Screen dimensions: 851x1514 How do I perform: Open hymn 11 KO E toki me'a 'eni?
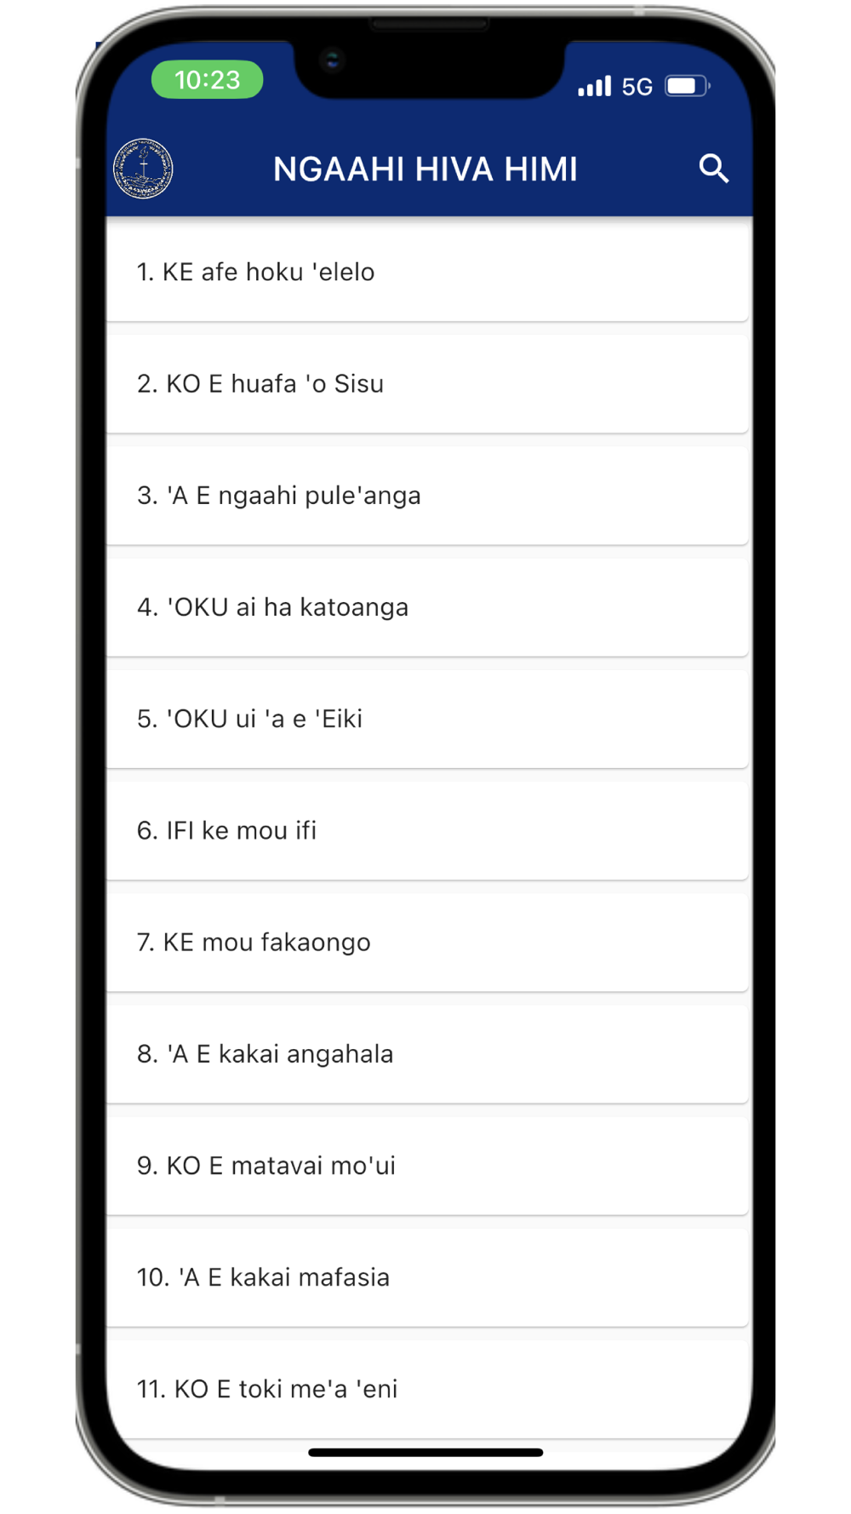coord(427,1388)
